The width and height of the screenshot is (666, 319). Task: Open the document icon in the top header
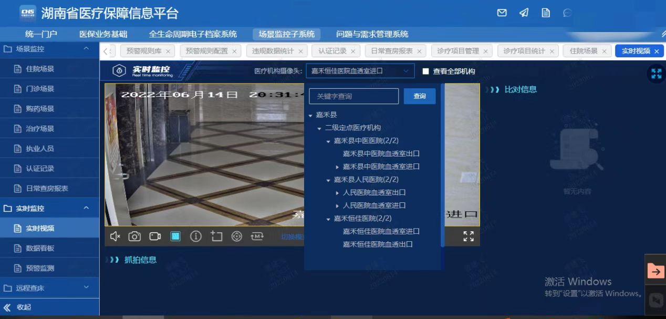[546, 13]
